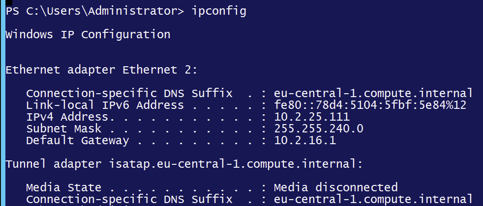The width and height of the screenshot is (483, 206).
Task: Click the light blue left window border
Action: pyautogui.click(x=2, y=103)
